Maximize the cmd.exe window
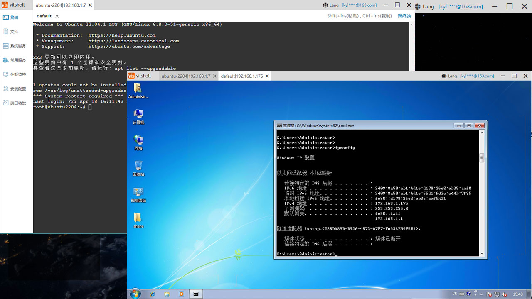Screen dimensions: 532x299 point(469,125)
